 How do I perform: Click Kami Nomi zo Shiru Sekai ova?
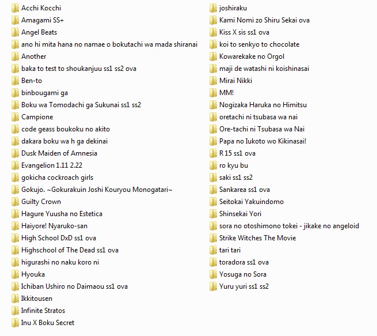click(264, 20)
